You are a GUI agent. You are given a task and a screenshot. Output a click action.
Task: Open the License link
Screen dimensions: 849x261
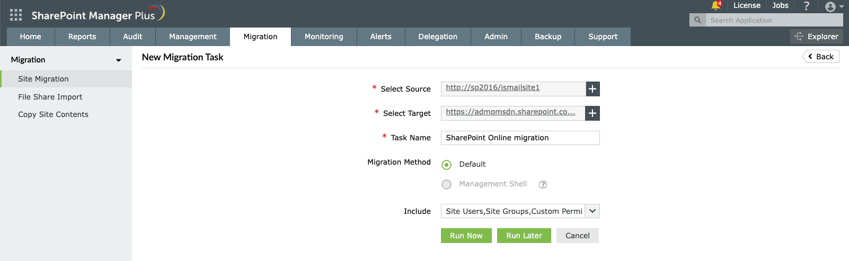[747, 5]
